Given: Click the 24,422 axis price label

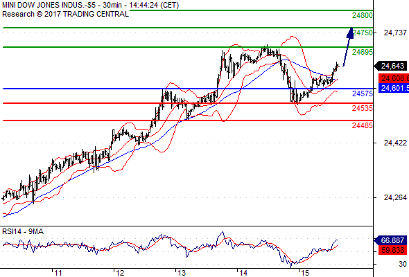Looking at the screenshot, I should (395, 143).
